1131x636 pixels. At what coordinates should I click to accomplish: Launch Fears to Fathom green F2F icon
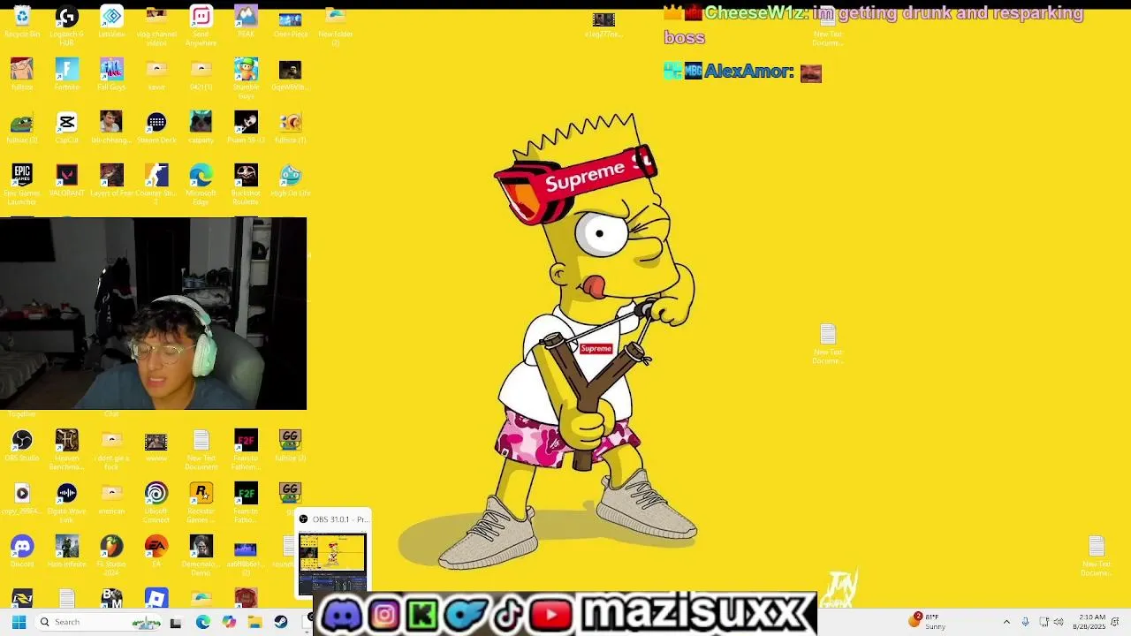coord(246,502)
